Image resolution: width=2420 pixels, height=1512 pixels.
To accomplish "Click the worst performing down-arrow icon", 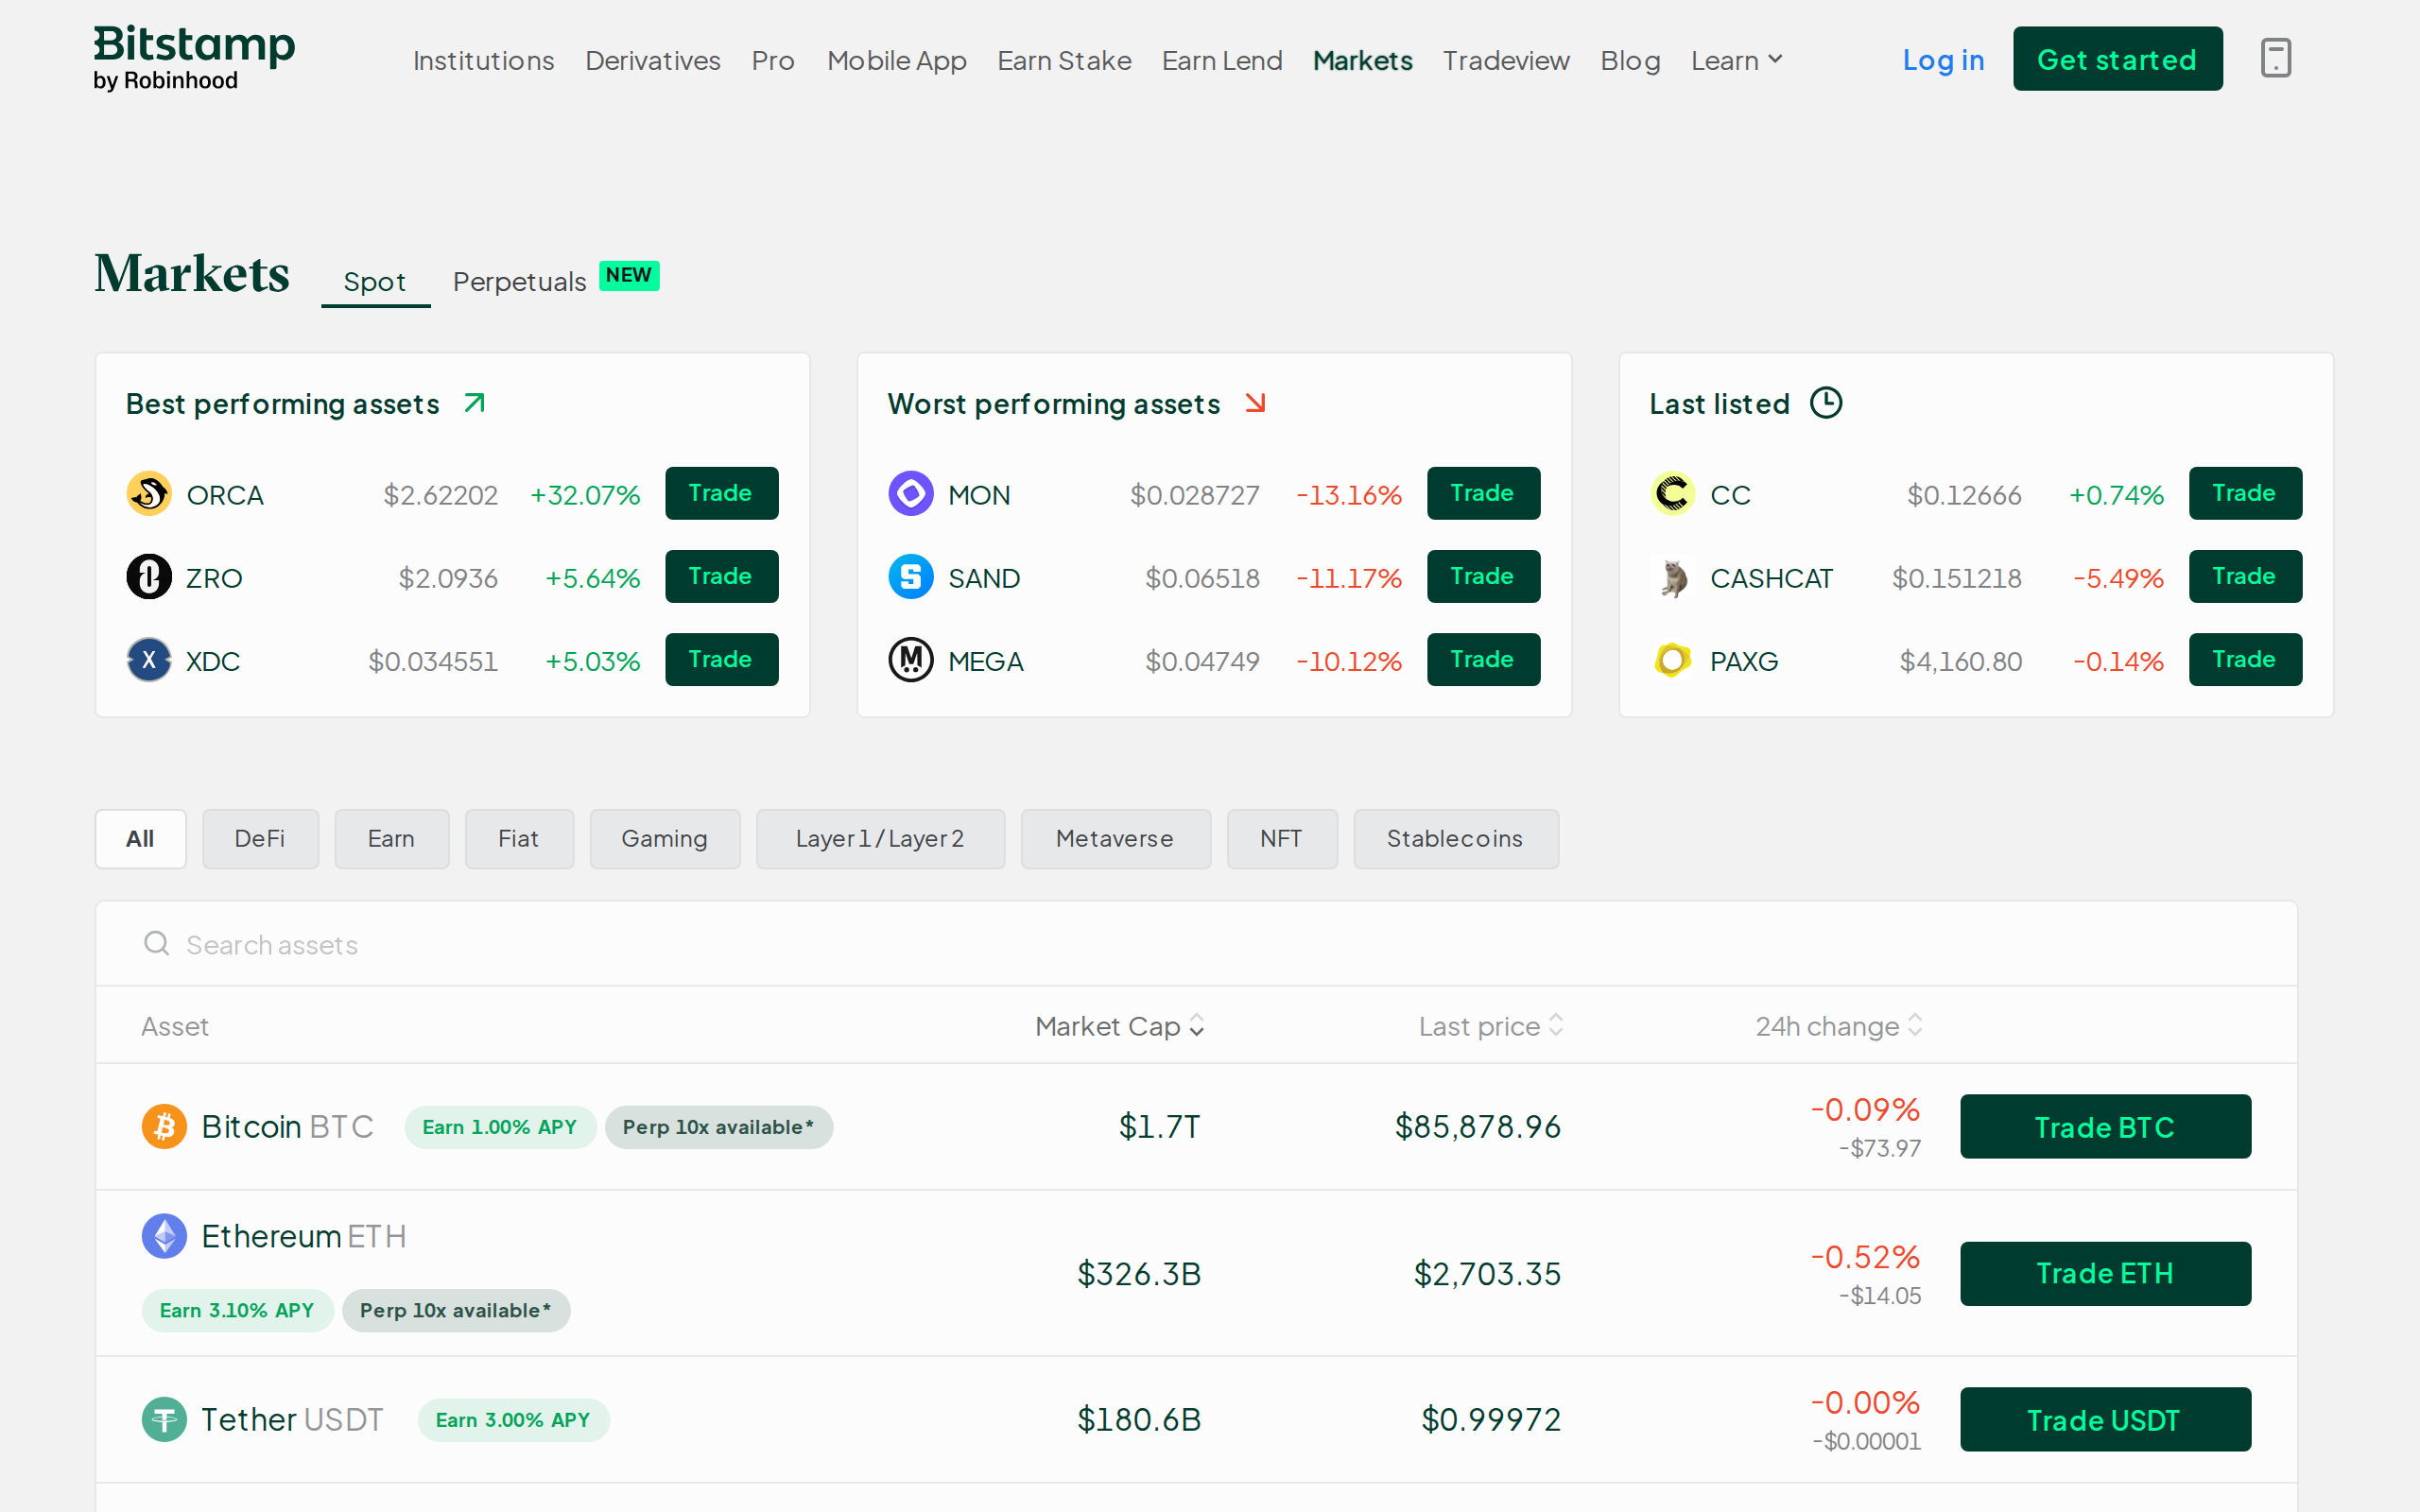I will (1255, 402).
